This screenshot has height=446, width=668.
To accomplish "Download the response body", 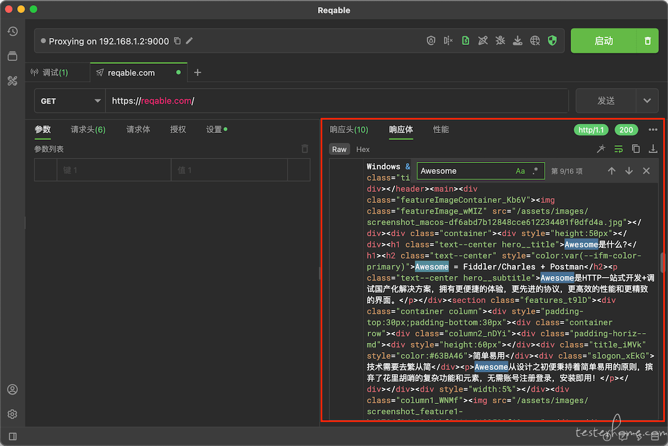I will [x=652, y=149].
